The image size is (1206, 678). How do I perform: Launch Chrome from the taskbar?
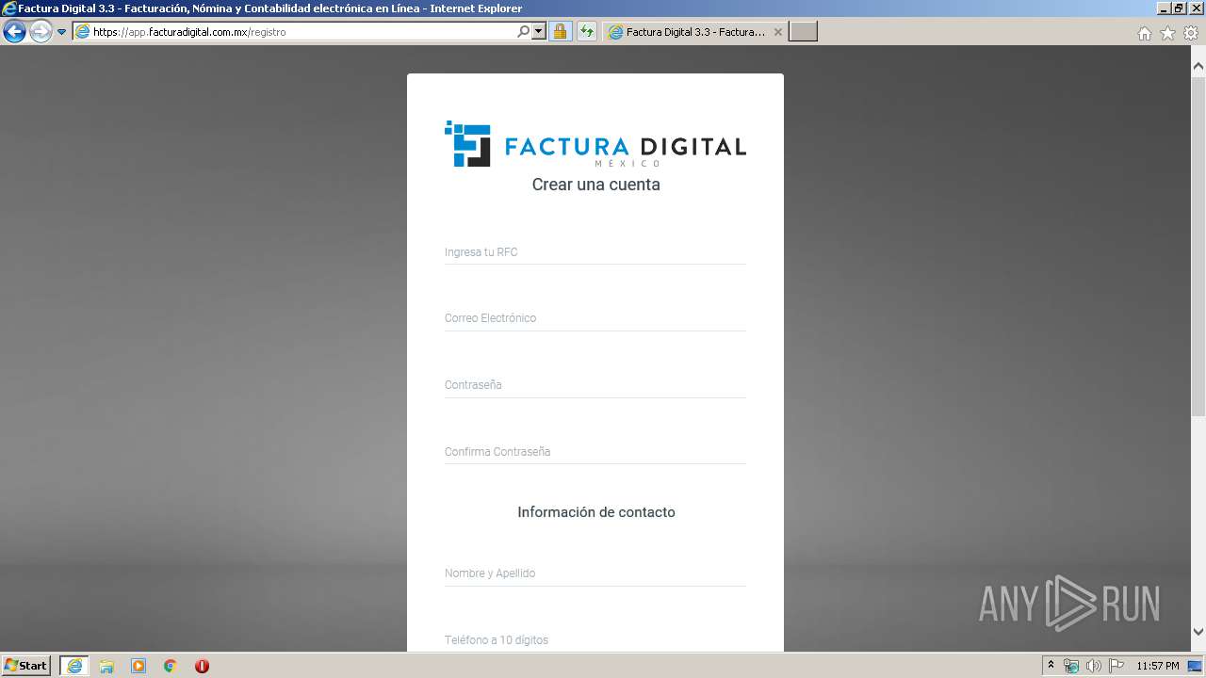coord(171,666)
